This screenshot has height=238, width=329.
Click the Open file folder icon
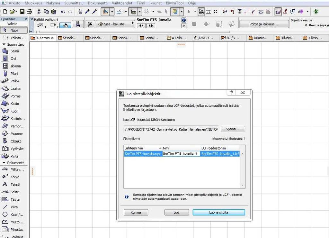point(13,12)
